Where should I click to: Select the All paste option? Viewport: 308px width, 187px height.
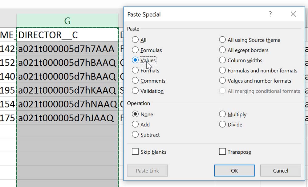pos(135,40)
